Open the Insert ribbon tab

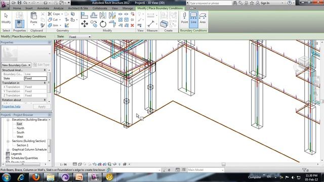point(29,8)
